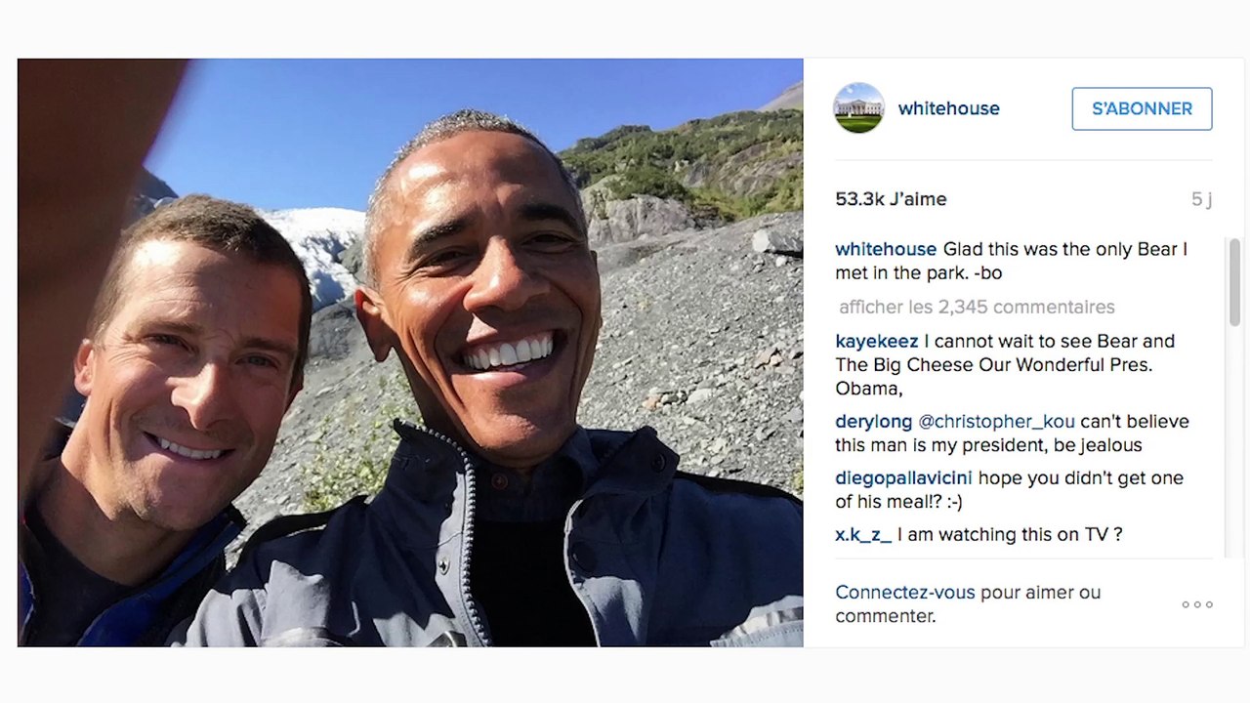
Task: Visit derylong's profile from the comment
Action: pyautogui.click(x=873, y=422)
